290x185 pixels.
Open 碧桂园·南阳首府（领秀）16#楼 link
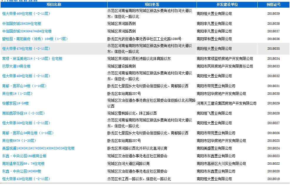(35, 39)
